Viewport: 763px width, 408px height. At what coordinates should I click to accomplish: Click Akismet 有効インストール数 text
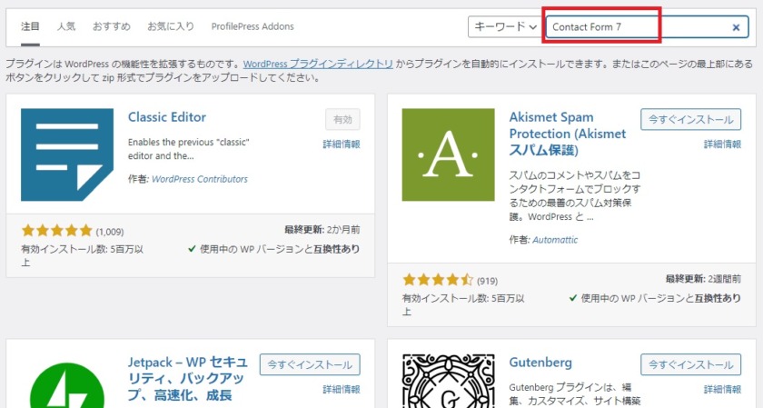463,304
